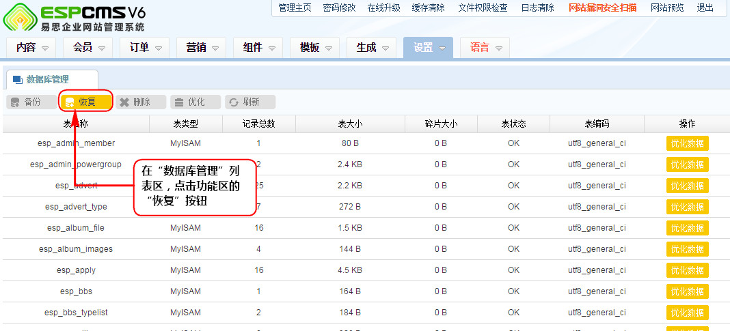This screenshot has height=331, width=730.
Task: Open 网站预览 link
Action: (667, 8)
